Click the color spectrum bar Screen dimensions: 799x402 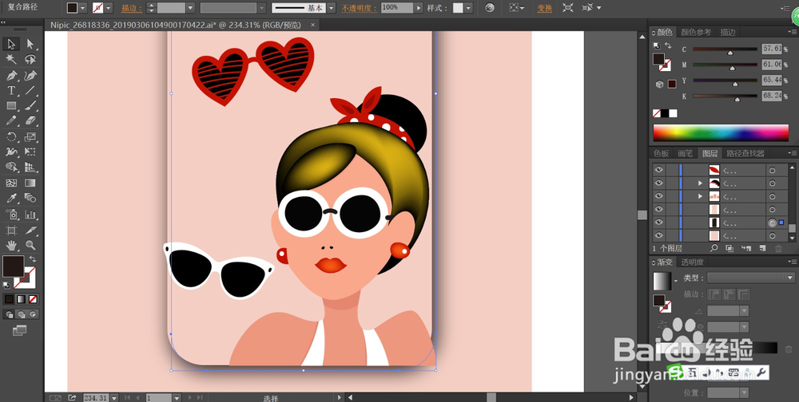point(721,132)
